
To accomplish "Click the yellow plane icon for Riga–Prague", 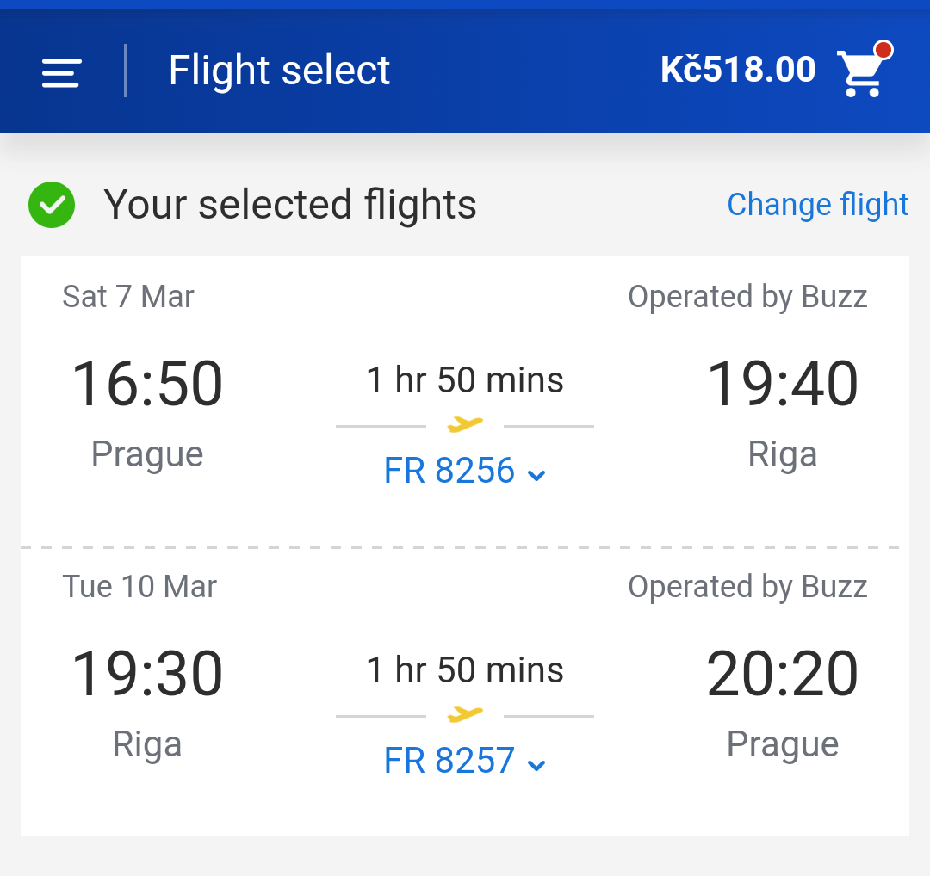I will pos(465,714).
